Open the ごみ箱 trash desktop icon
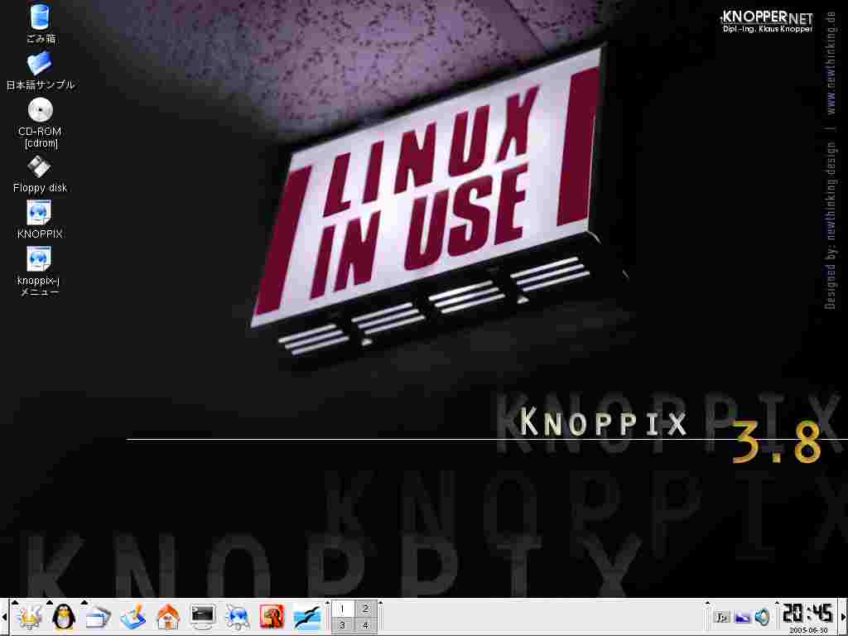 (40, 17)
